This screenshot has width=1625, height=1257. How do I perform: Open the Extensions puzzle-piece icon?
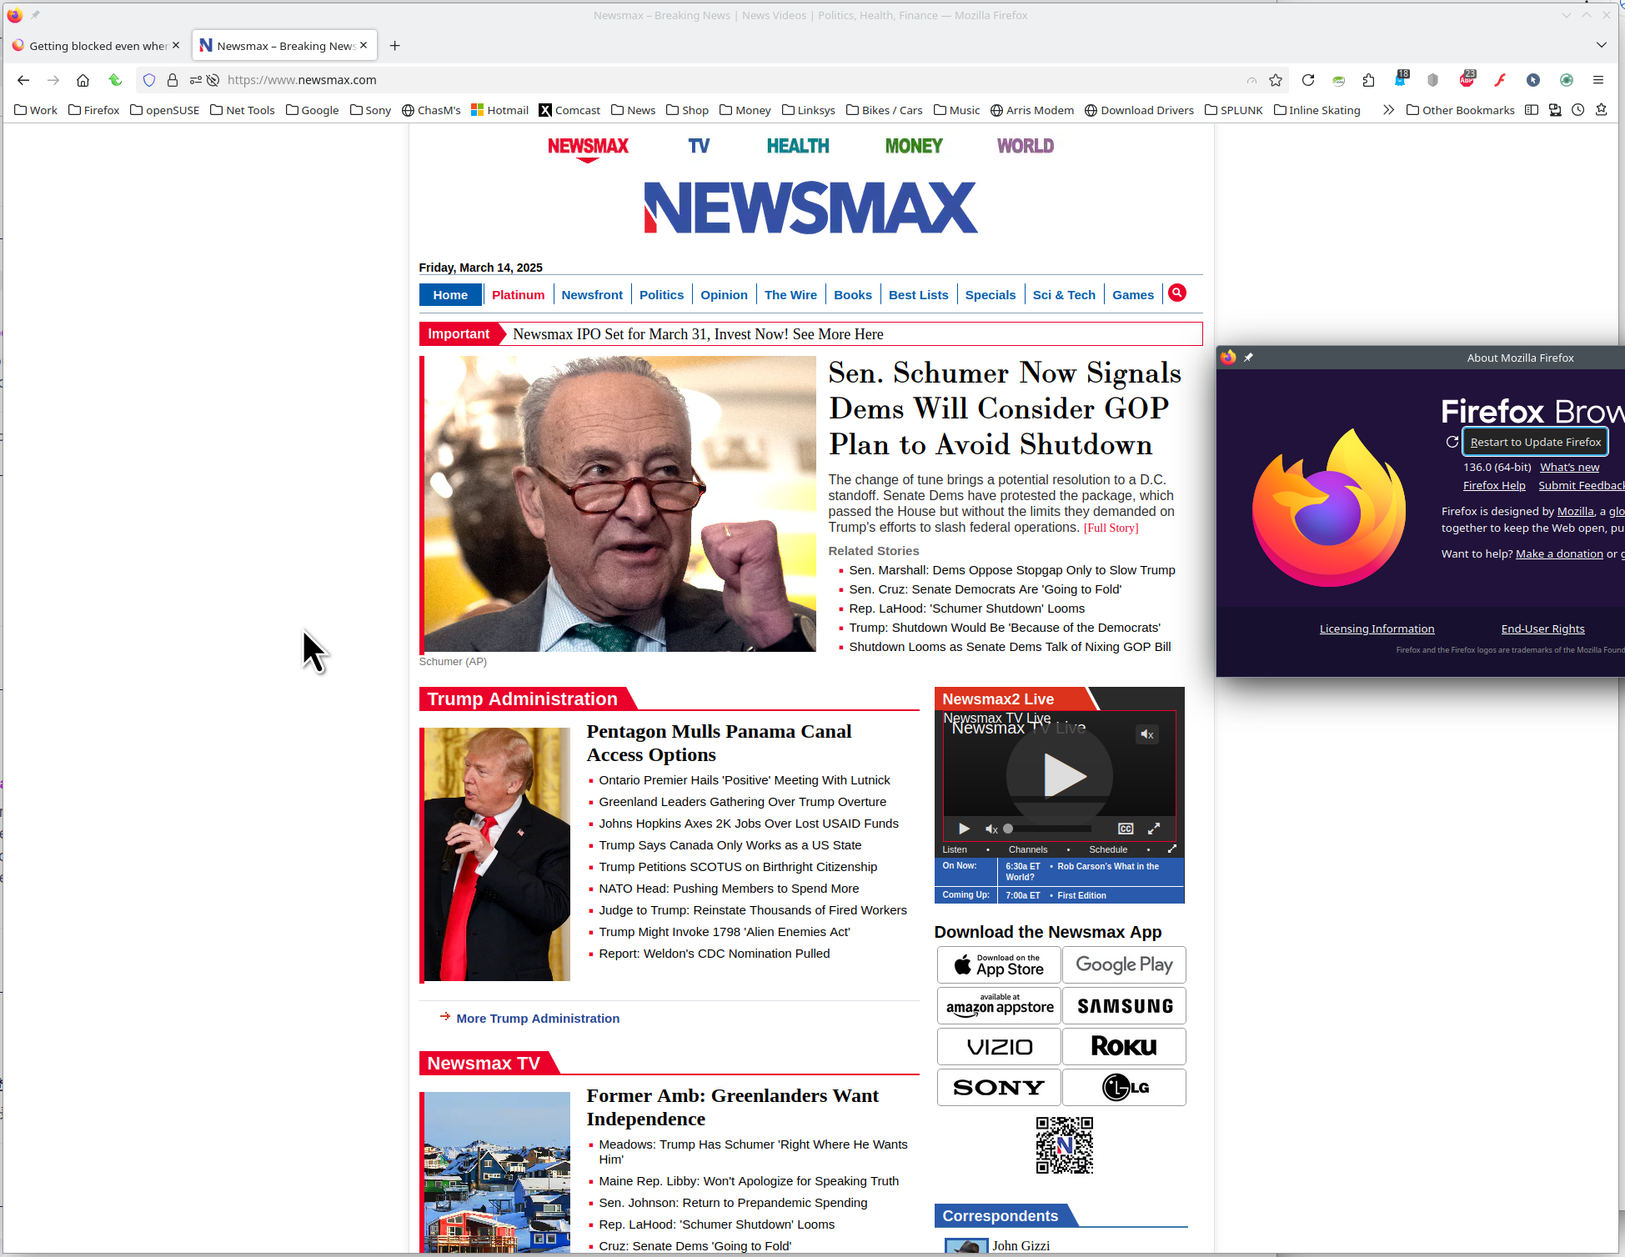pyautogui.click(x=1368, y=80)
